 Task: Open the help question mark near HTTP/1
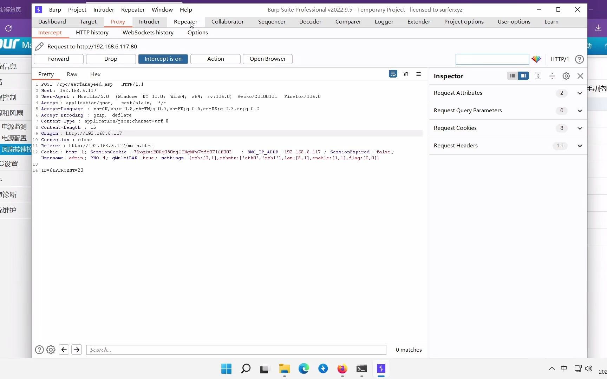pos(579,59)
